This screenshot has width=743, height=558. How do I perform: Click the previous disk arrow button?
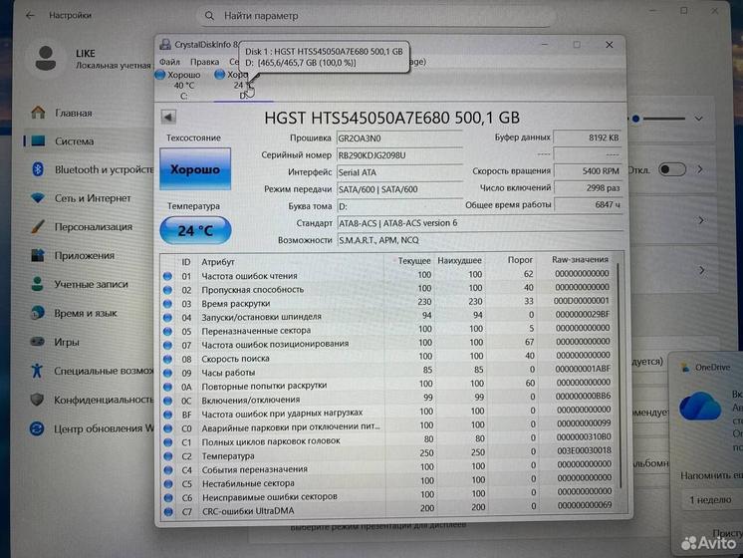click(x=167, y=116)
